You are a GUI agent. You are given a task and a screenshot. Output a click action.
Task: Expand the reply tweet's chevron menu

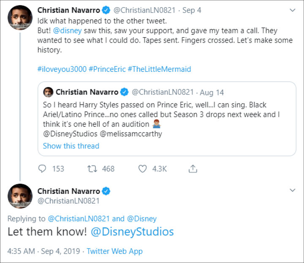[292, 190]
